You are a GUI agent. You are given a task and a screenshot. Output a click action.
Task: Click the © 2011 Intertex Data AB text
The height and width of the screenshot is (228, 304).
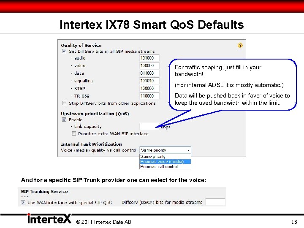pyautogui.click(x=104, y=222)
